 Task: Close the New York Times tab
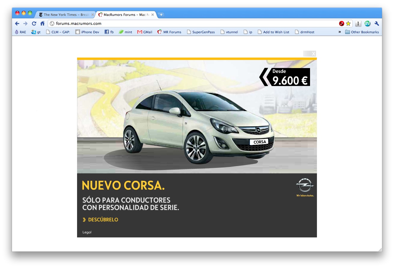point(93,15)
